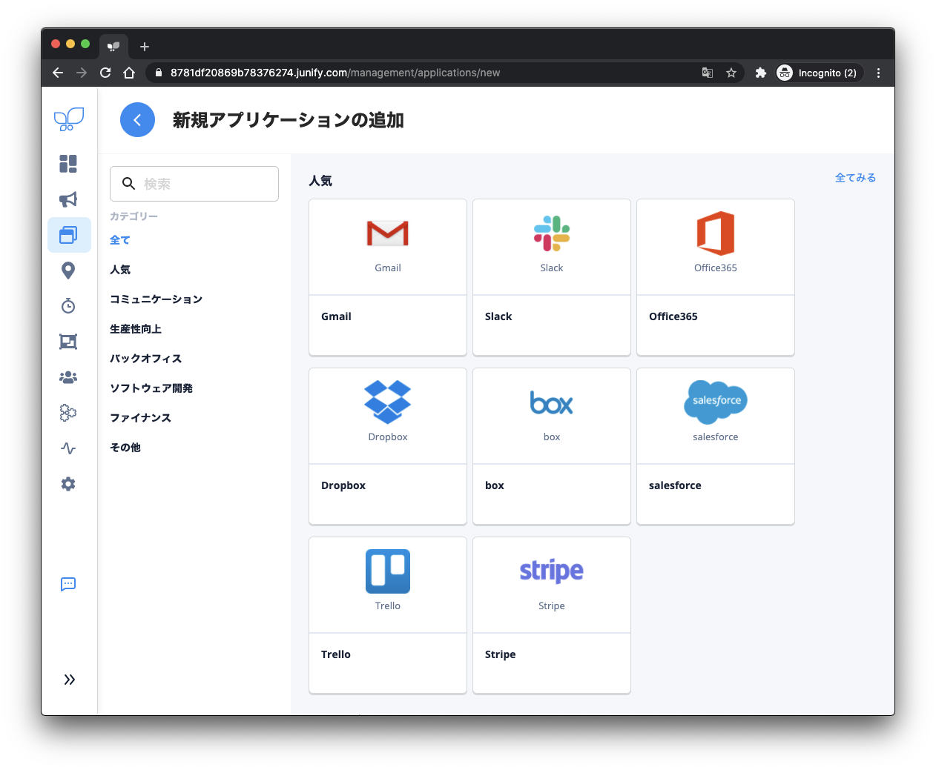Open the megaphone announcements icon
936x770 pixels.
[x=68, y=199]
